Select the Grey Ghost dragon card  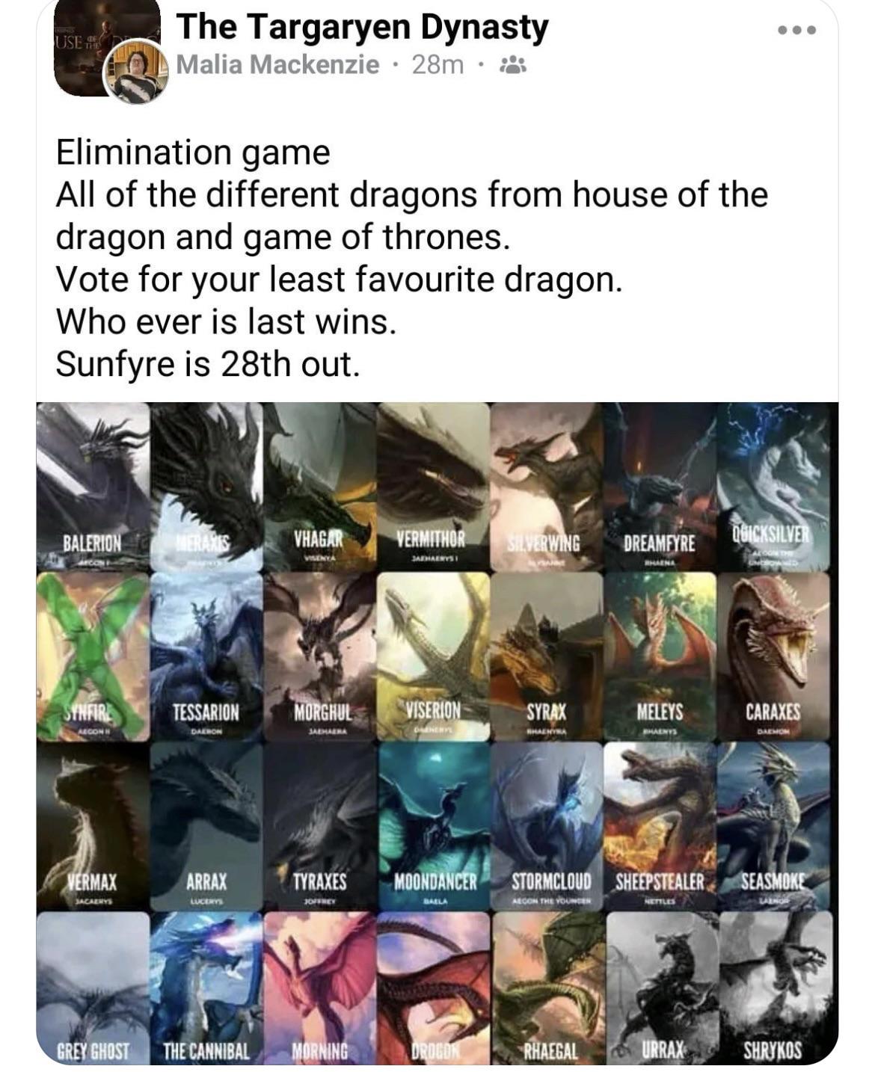pos(93,988)
